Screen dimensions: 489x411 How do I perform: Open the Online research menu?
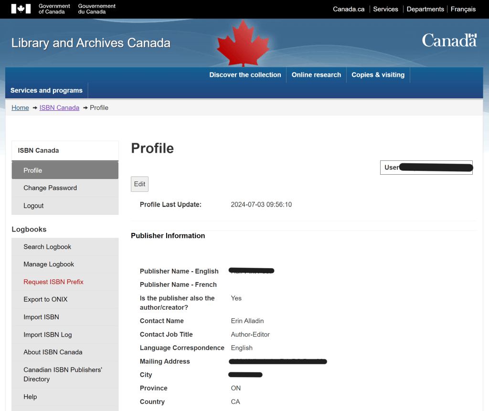pyautogui.click(x=316, y=75)
